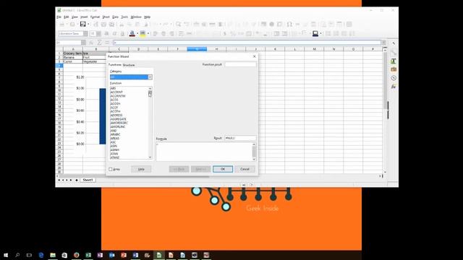Open the Name Box dropdown arrow
This screenshot has width=463, height=260.
(83, 43)
